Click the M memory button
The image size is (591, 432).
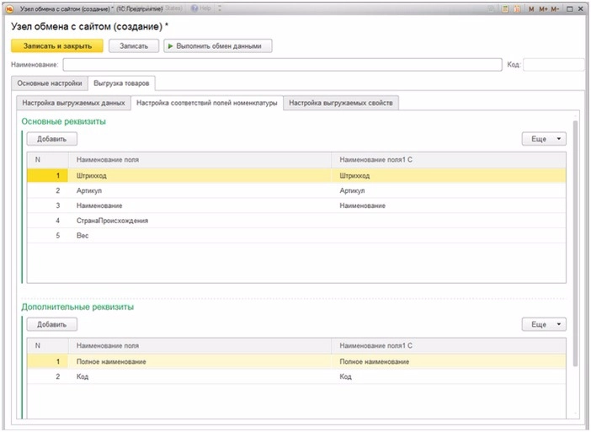click(531, 8)
